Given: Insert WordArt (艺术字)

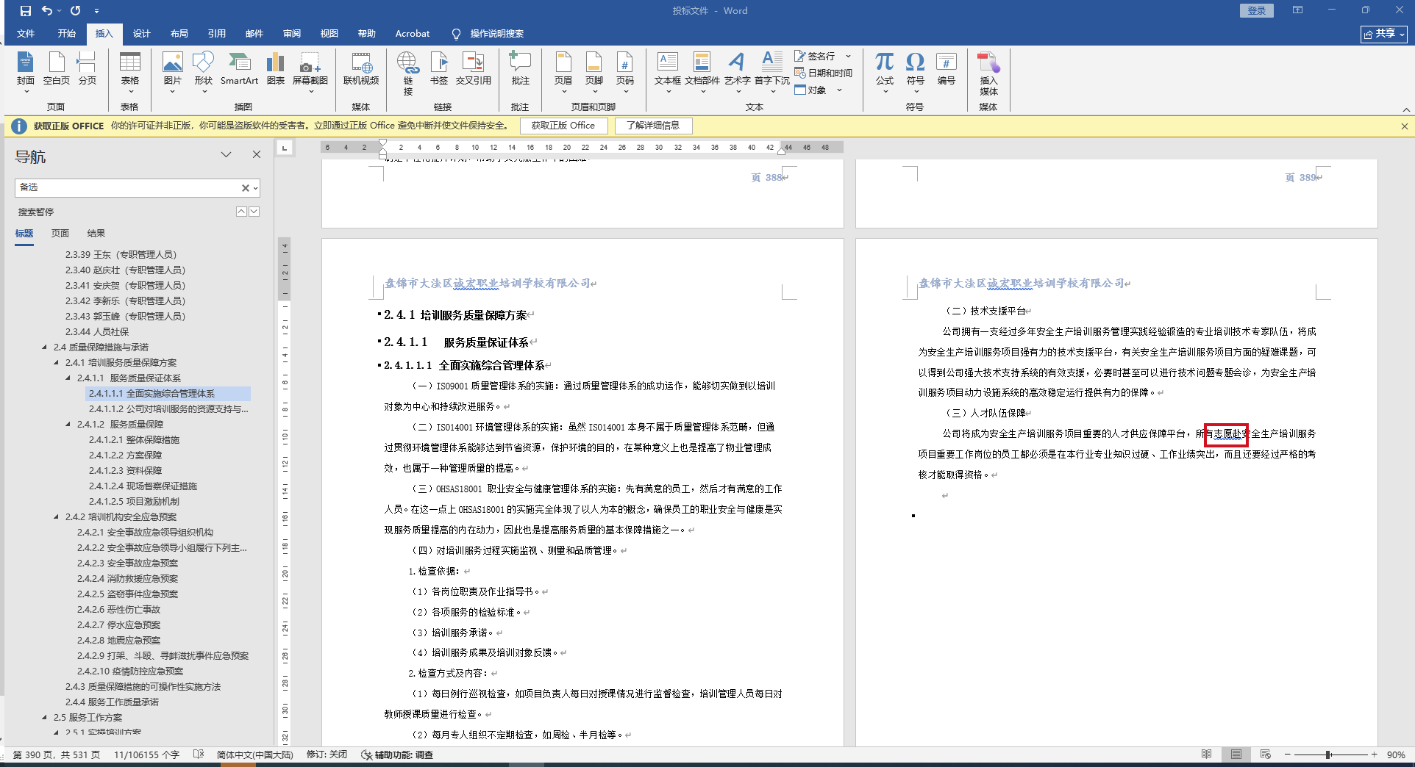Looking at the screenshot, I should coord(737,71).
